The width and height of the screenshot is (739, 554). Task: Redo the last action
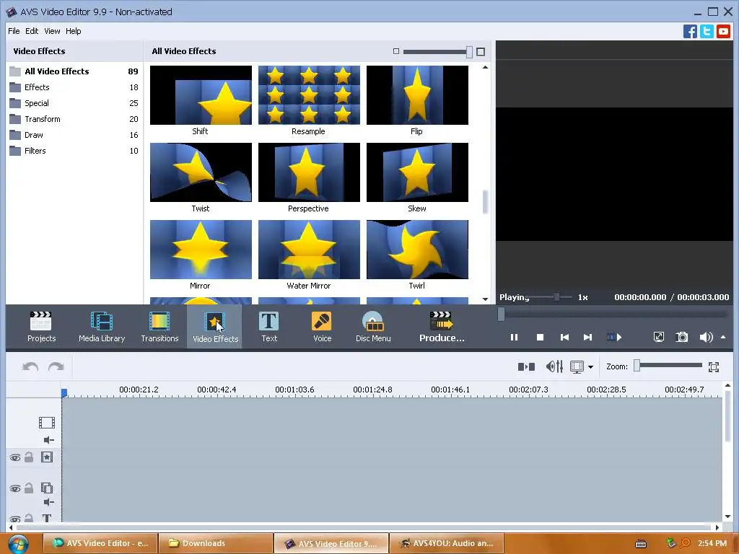[56, 366]
